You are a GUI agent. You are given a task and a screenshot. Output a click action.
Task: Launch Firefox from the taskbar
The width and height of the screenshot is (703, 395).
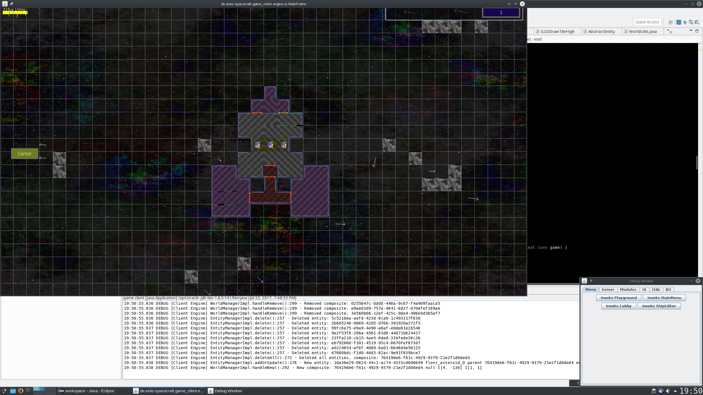coord(21,391)
